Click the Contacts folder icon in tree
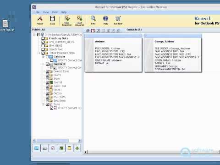Screen dimensions: 220x165 click(x=51, y=64)
